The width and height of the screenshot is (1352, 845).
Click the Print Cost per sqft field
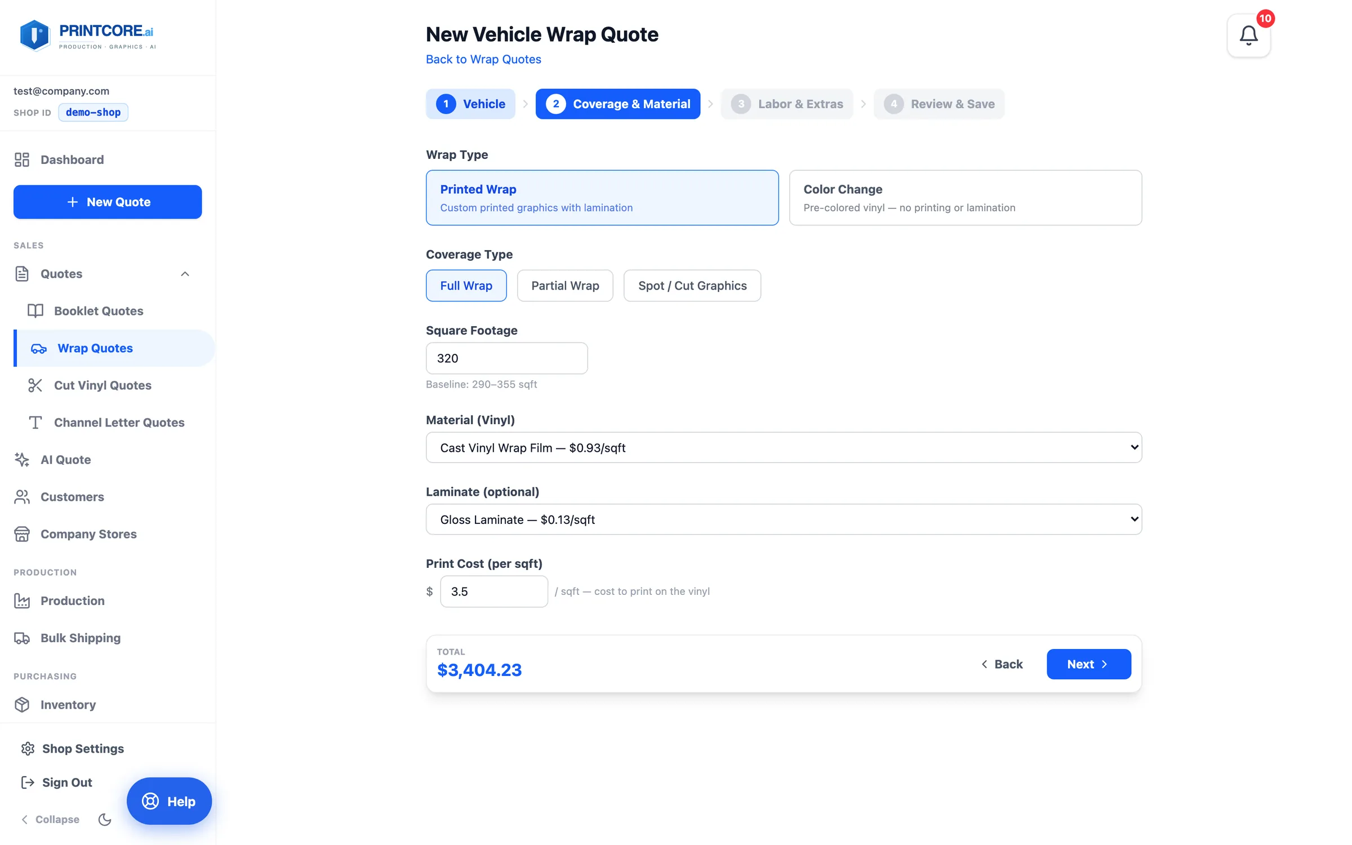494,591
